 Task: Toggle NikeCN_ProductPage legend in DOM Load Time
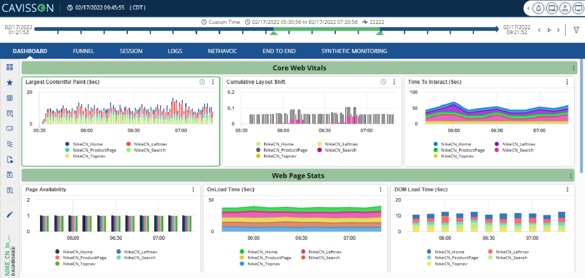tap(452, 257)
